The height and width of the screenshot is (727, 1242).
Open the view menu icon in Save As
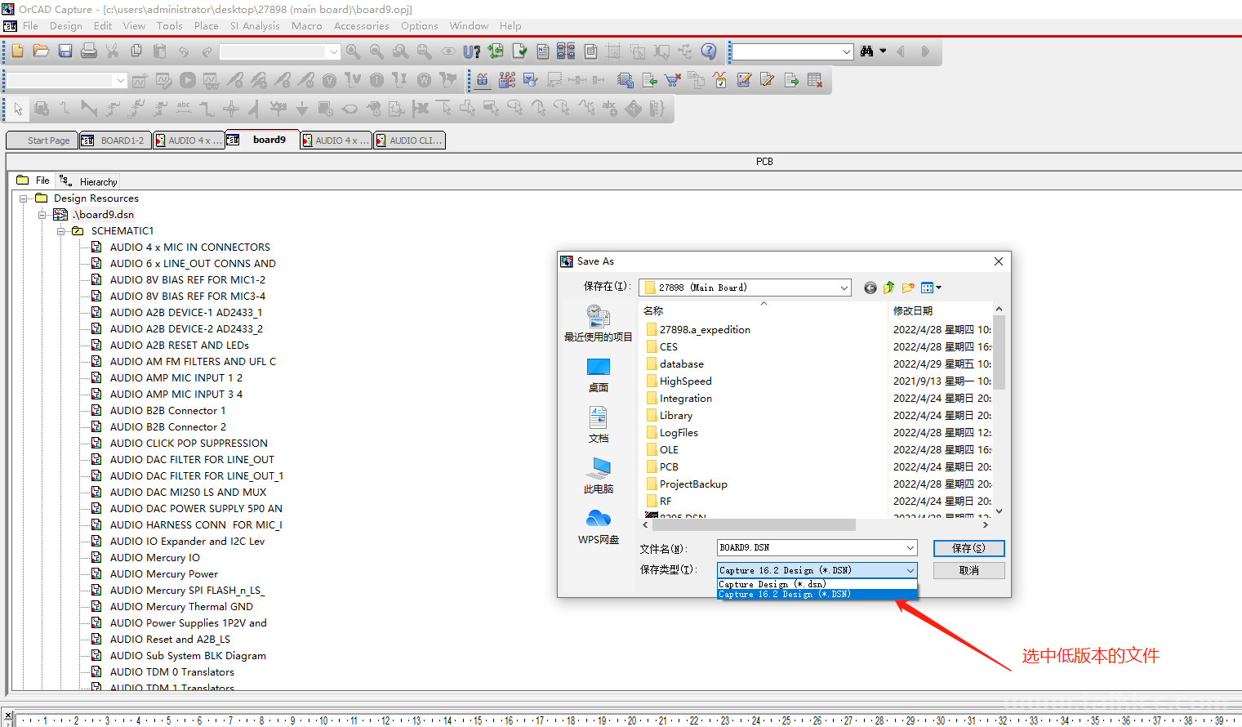pyautogui.click(x=931, y=288)
